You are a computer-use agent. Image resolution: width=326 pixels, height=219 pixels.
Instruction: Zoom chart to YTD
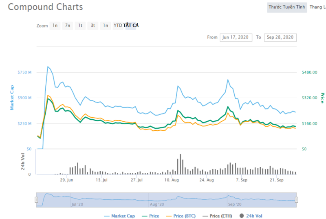tap(118, 26)
